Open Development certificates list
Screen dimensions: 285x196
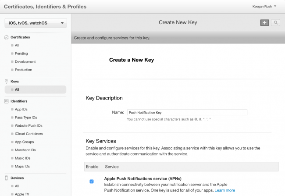tap(25, 62)
